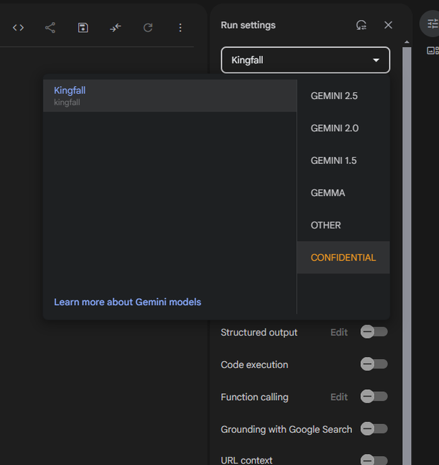Toggle URL context switch
The image size is (439, 465).
[x=374, y=460]
